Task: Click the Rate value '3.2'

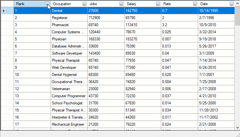Action: 180,25
